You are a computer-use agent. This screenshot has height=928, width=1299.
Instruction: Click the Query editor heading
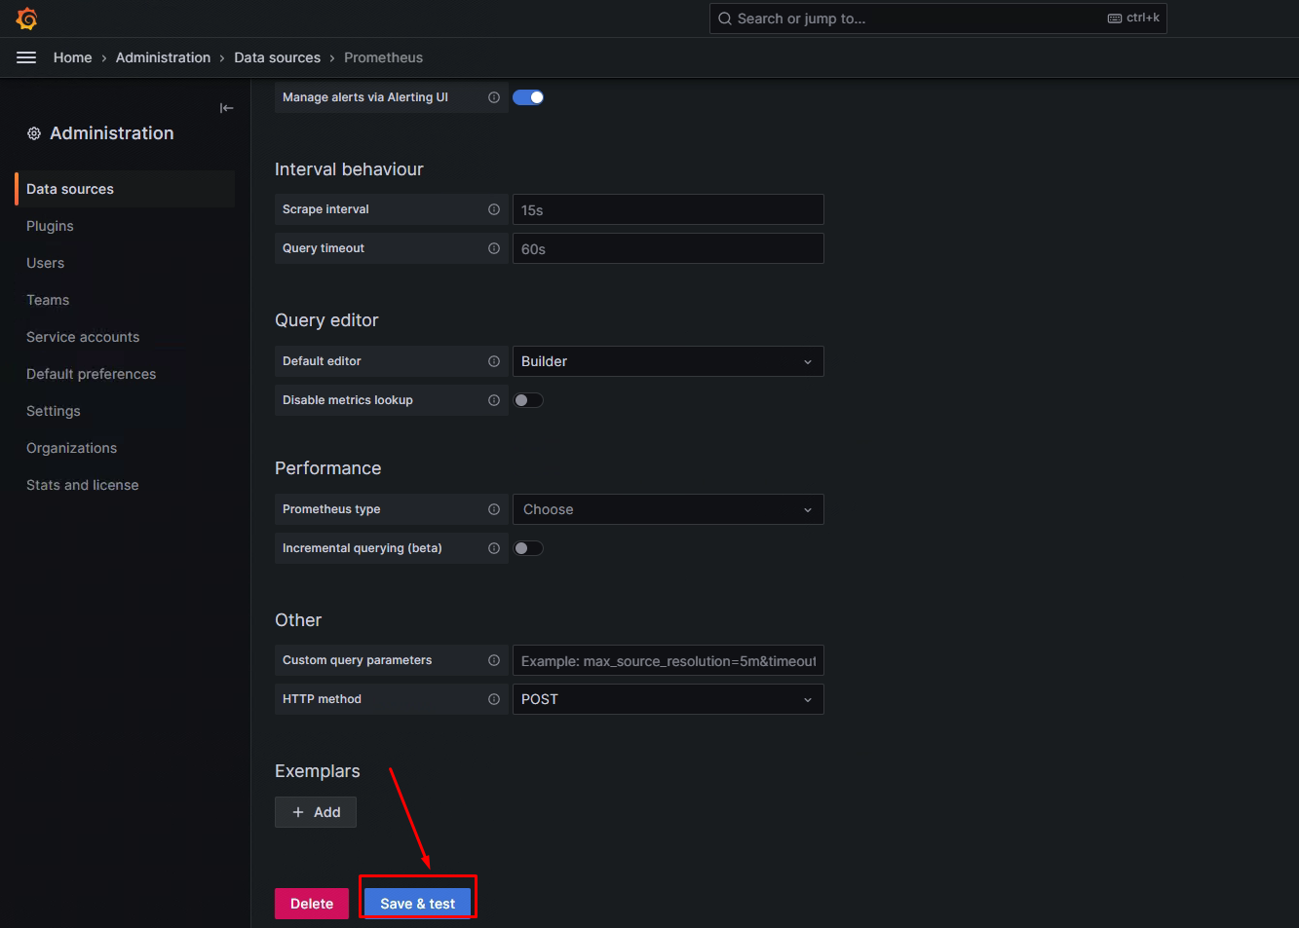[326, 320]
